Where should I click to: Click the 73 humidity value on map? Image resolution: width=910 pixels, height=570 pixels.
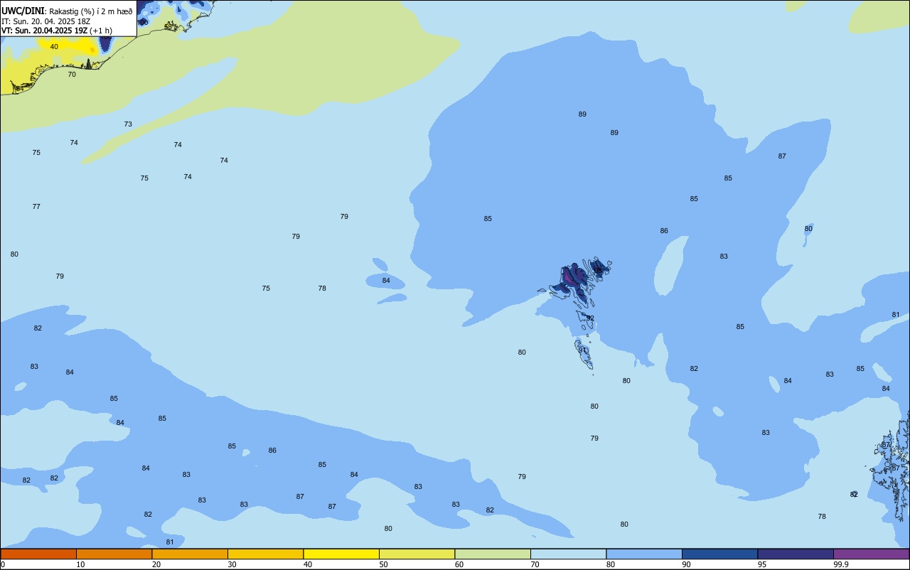[128, 124]
